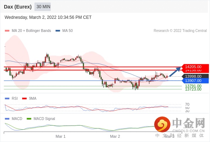
Task: Click the 'Mar 2' time axis label
Action: [115, 136]
